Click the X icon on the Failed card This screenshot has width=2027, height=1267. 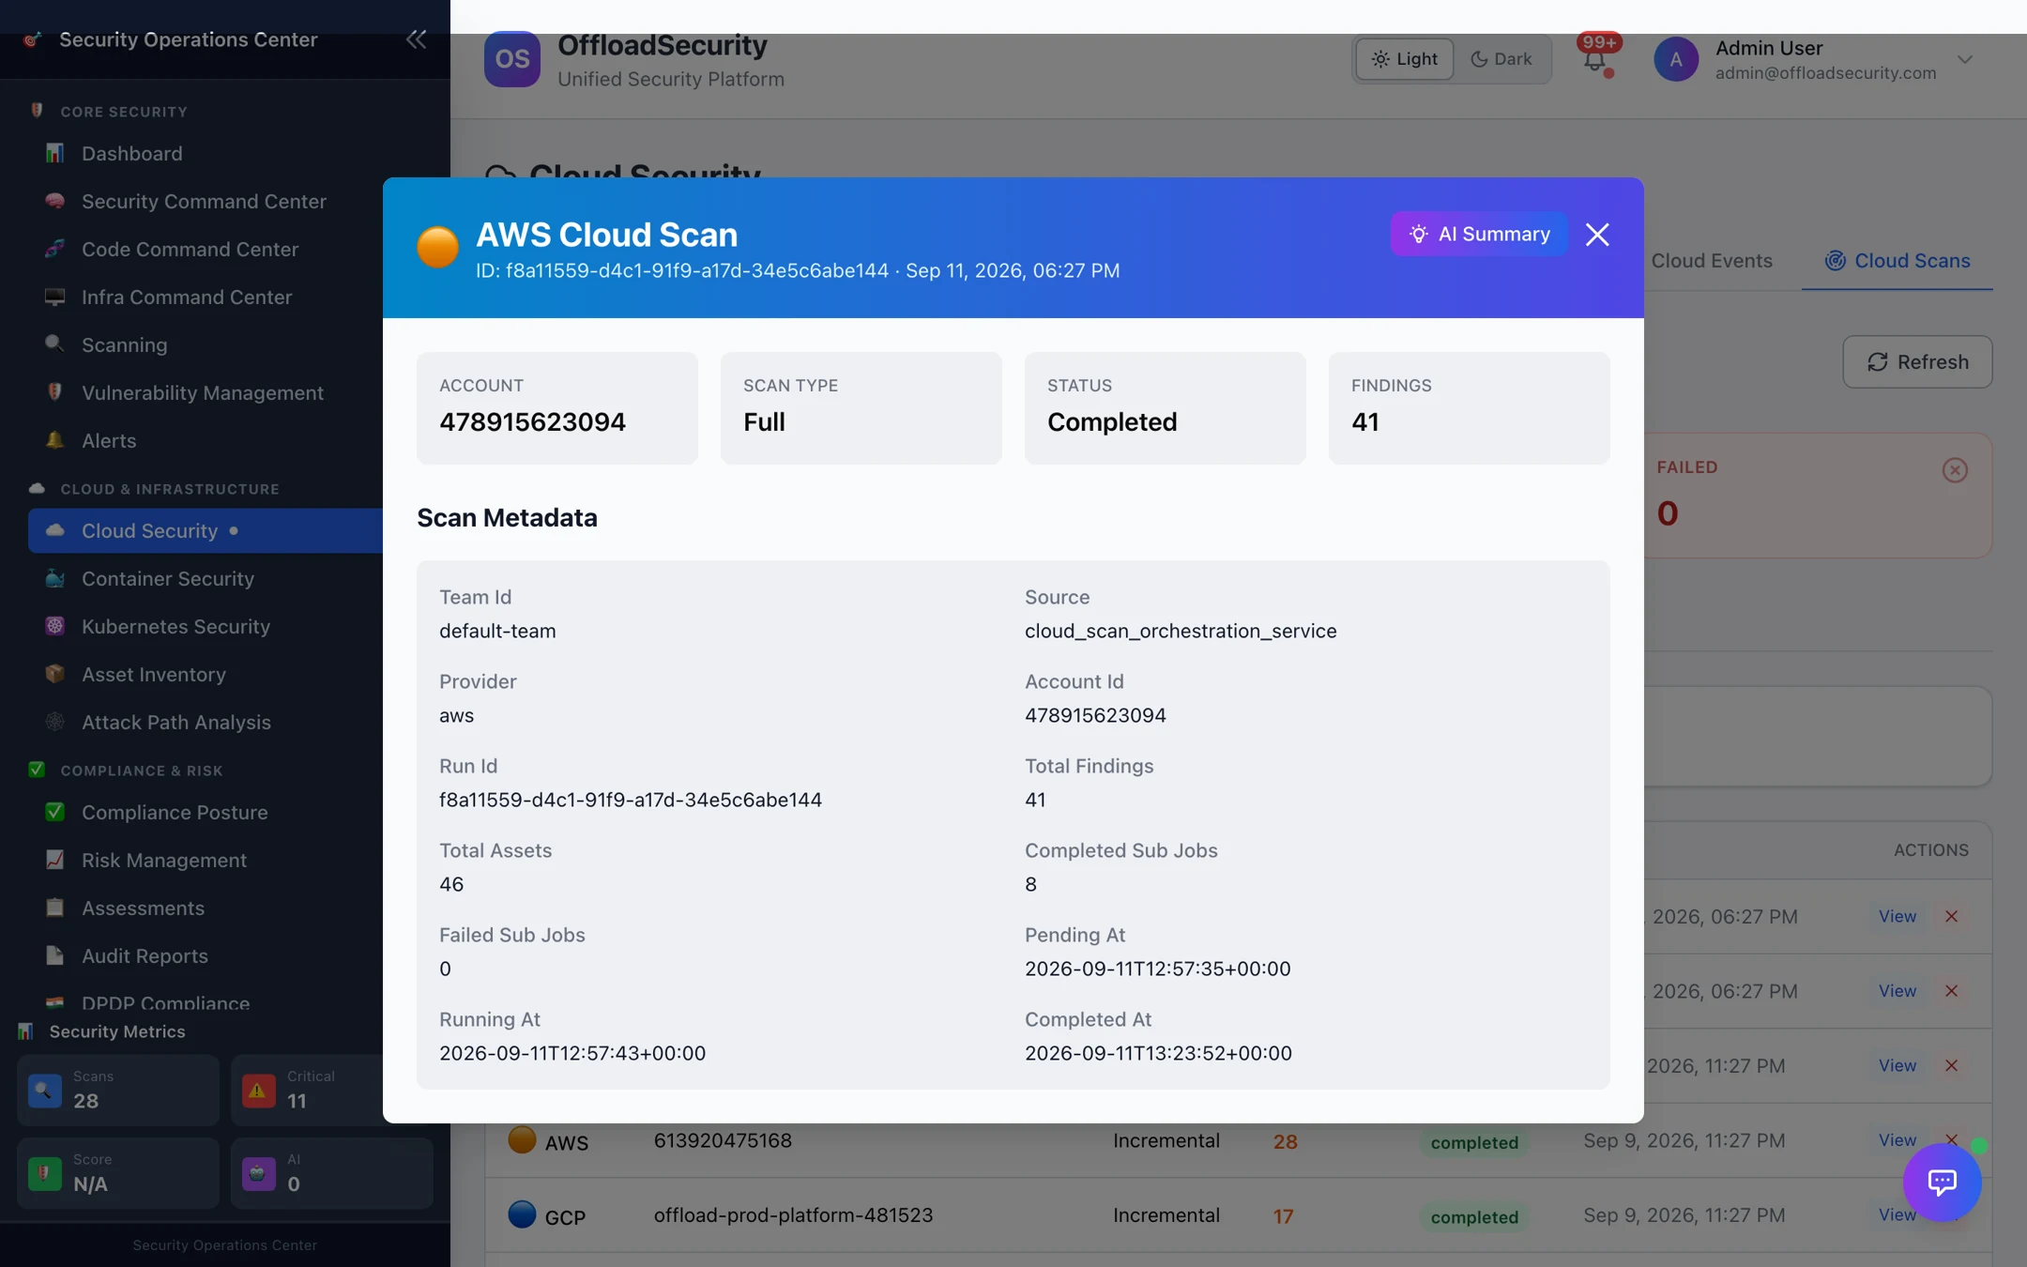1955,470
